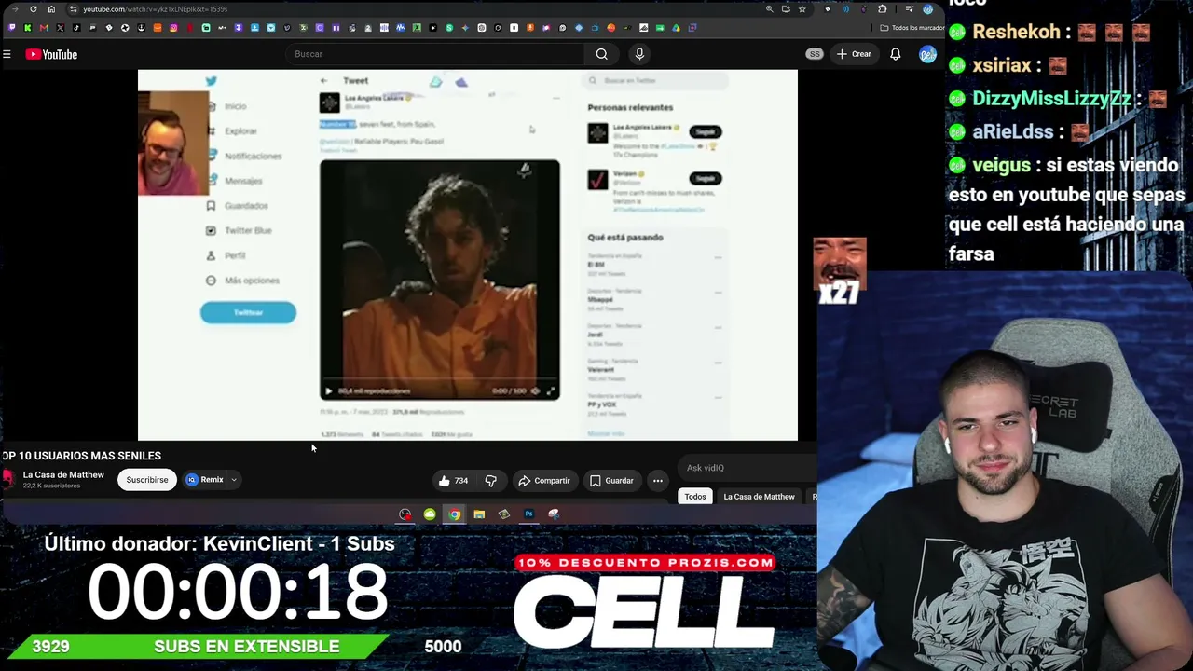Screen dimensions: 1193x671
Task: Click the Buscar search field
Action: pos(436,54)
